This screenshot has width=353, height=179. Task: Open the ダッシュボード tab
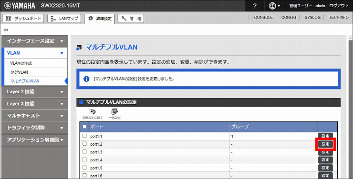pyautogui.click(x=23, y=19)
